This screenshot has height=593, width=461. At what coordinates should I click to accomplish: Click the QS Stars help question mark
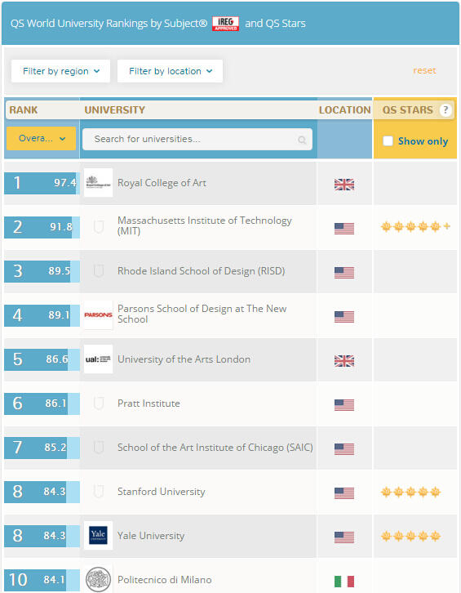[x=445, y=109]
